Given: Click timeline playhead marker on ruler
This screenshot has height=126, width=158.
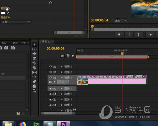Looking at the screenshot, I should 122,54.
